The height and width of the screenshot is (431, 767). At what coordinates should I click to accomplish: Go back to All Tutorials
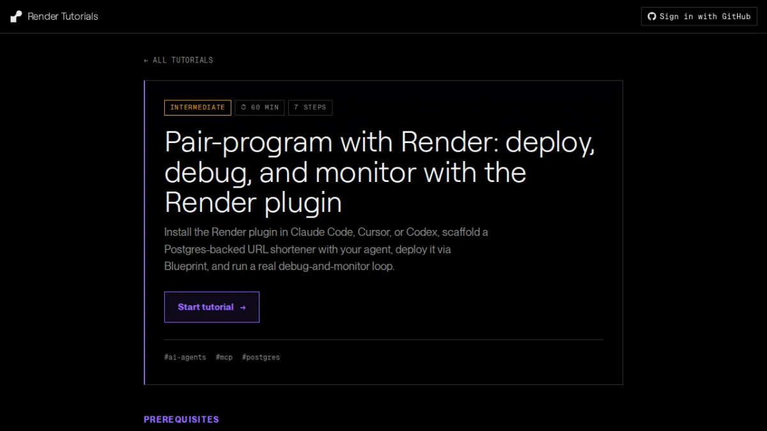[x=178, y=60]
